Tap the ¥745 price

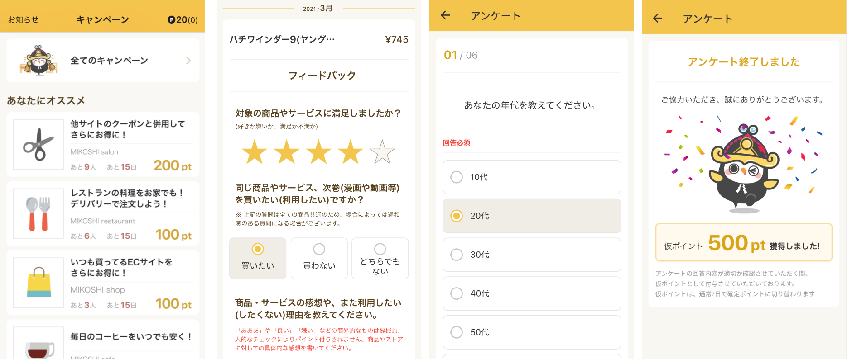[397, 39]
